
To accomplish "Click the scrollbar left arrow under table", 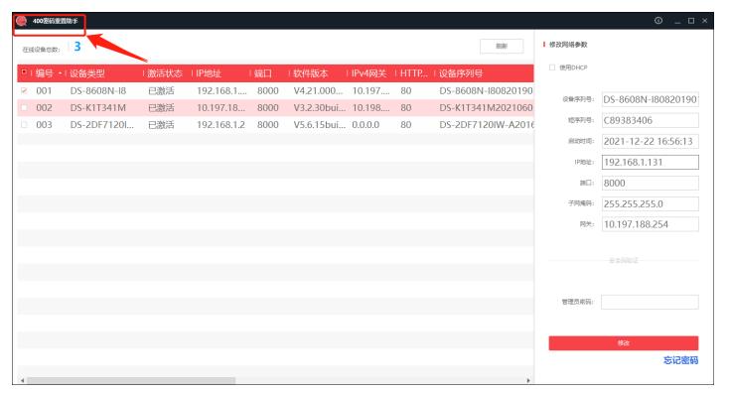I will tap(22, 380).
